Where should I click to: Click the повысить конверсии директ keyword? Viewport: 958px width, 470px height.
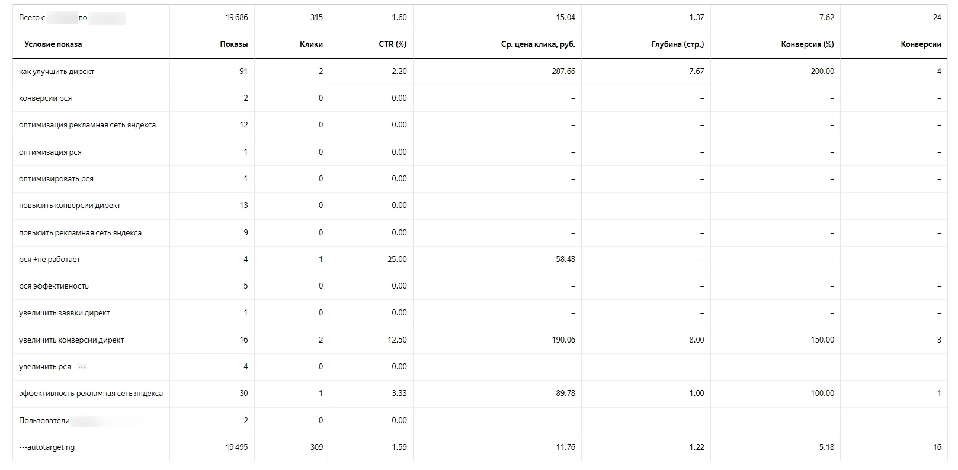(x=69, y=206)
